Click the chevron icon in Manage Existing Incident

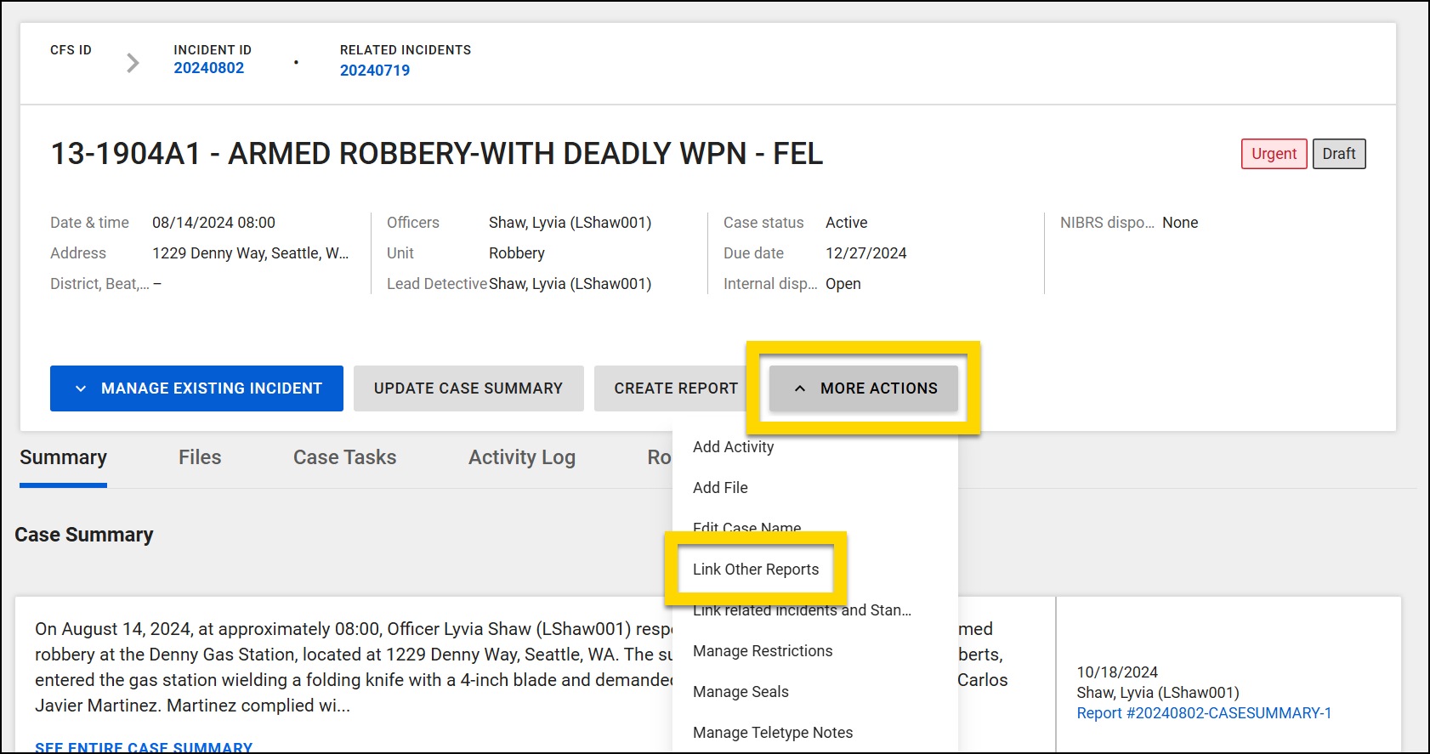pos(81,388)
